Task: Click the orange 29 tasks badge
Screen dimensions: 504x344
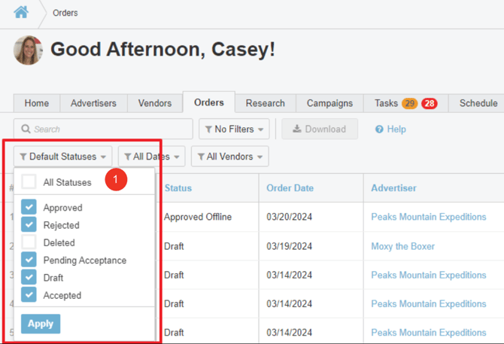Action: (410, 103)
